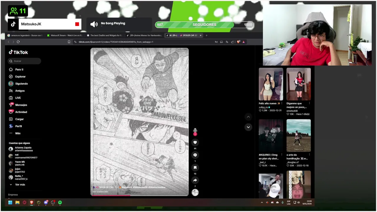
Task: Click the translate page icon
Action: [227, 42]
